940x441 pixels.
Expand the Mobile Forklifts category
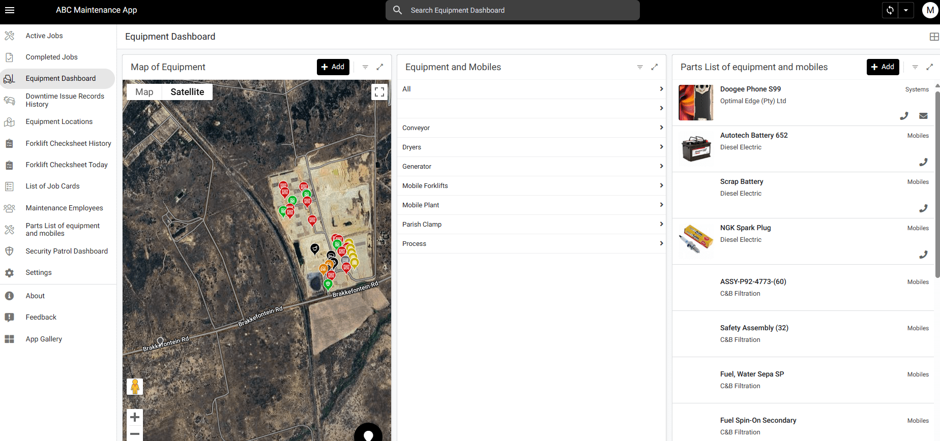tap(531, 186)
